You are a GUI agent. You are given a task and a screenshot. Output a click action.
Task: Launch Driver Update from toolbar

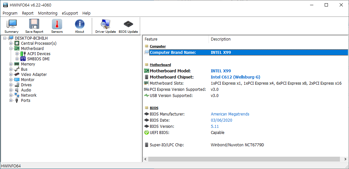point(105,24)
